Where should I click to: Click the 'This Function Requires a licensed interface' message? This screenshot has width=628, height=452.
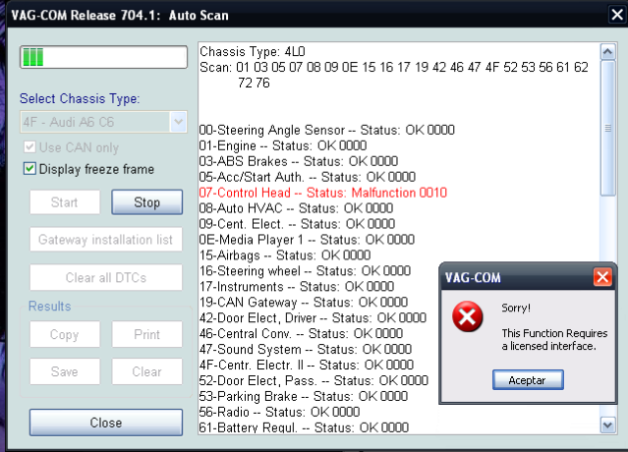554,340
